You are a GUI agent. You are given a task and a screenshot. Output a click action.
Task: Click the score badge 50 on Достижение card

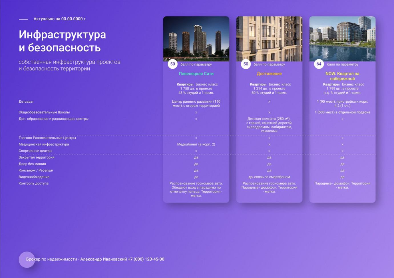point(246,64)
